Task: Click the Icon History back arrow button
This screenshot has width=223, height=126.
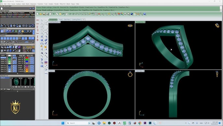Action: [31, 8]
